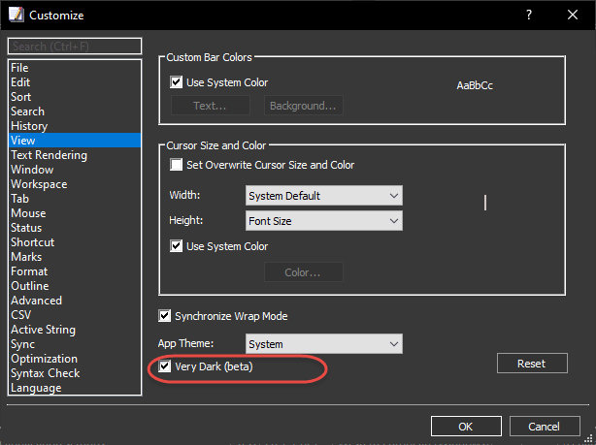Screen dimensions: 596x445
Task: Open the Optimization category
Action: pos(75,359)
